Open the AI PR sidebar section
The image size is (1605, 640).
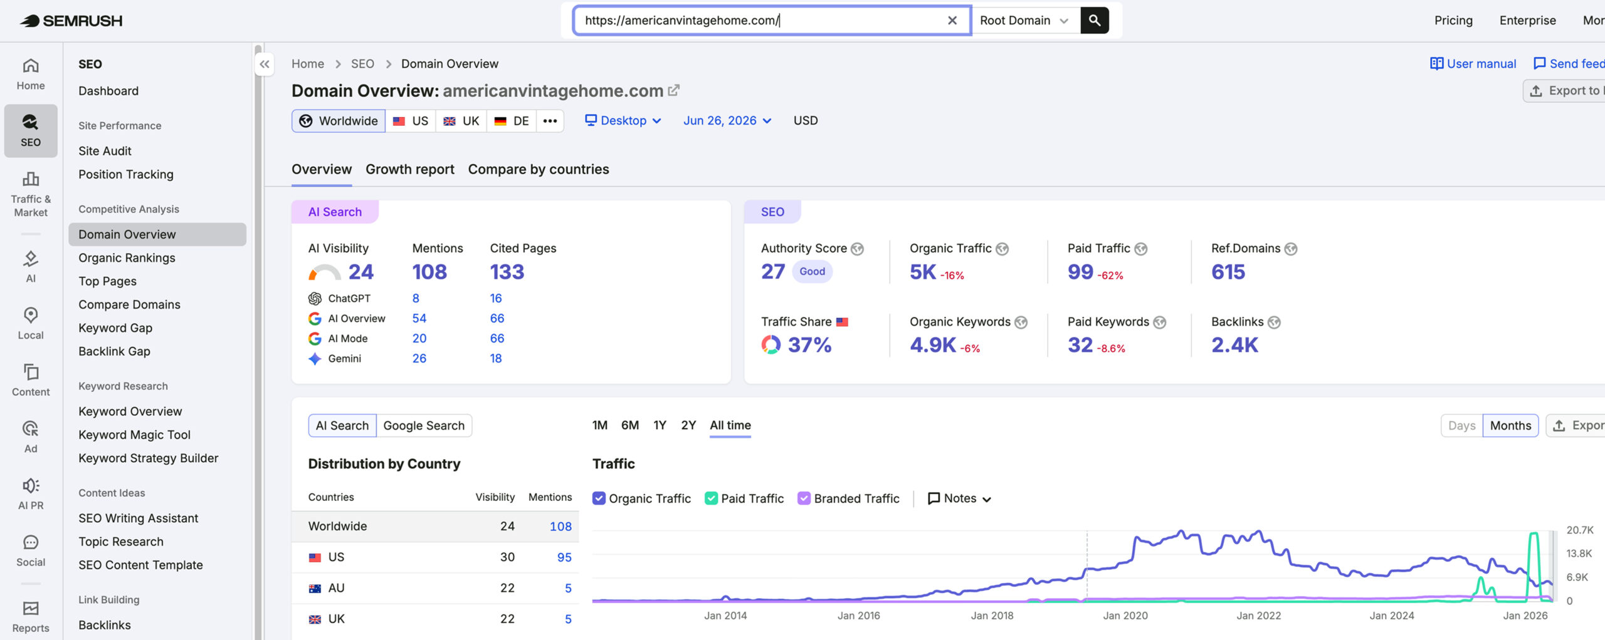click(31, 494)
